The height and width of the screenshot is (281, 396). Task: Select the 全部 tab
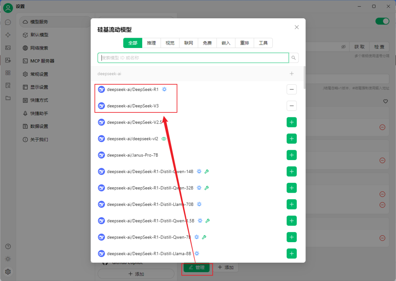click(x=133, y=43)
